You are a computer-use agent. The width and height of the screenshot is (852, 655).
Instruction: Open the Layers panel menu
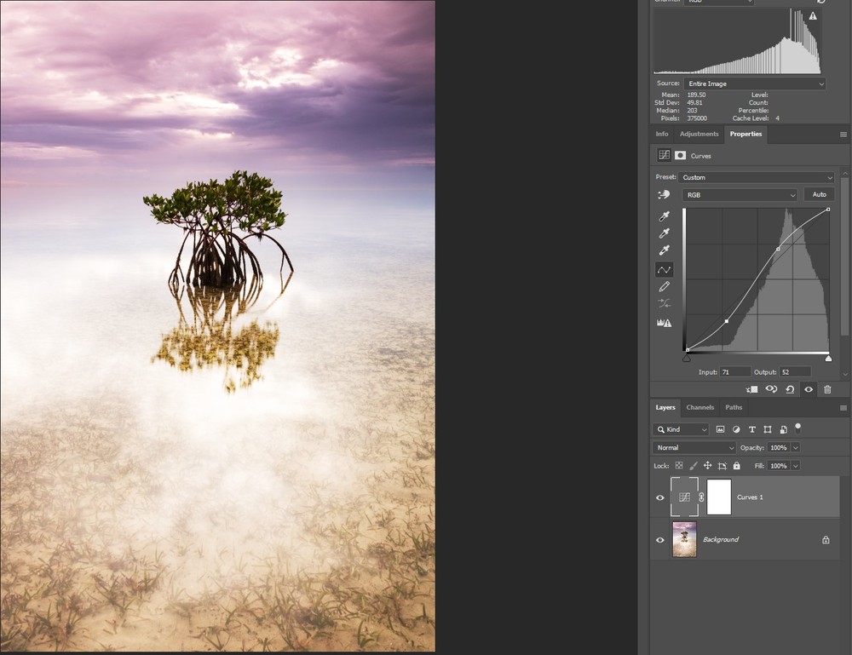[x=843, y=408]
